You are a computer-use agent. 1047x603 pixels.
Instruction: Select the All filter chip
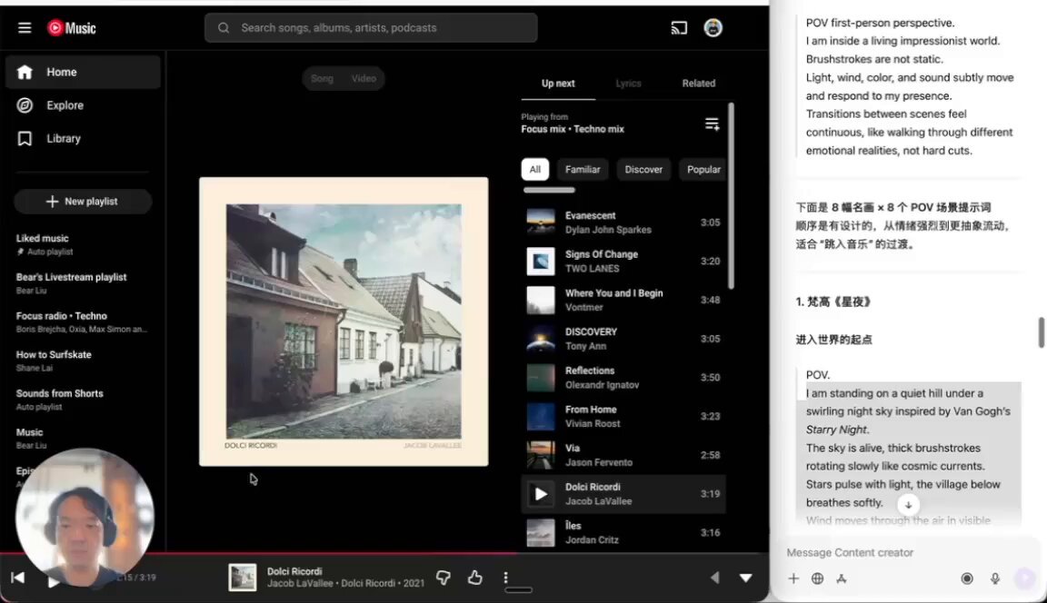[534, 170]
